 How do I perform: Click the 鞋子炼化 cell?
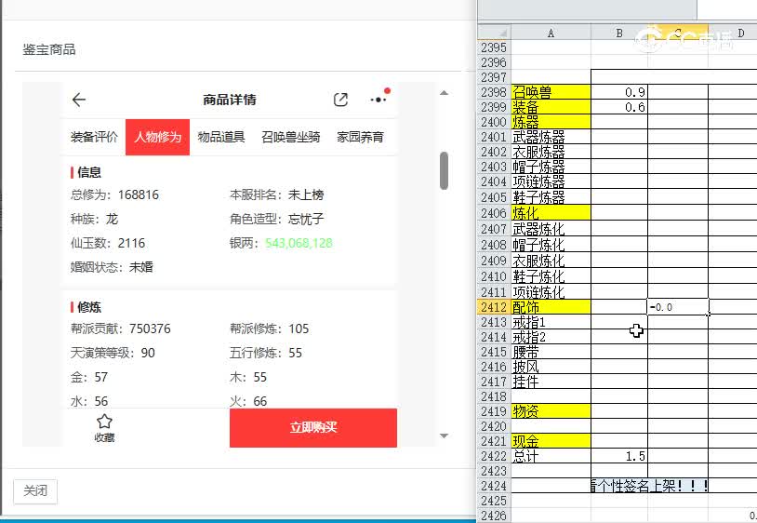tap(551, 276)
